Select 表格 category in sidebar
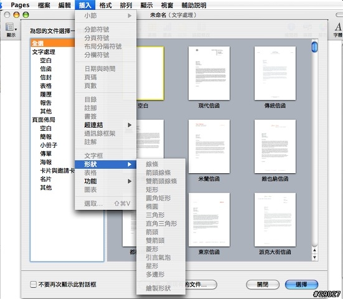Viewport: 343px width, 299px height. pyautogui.click(x=45, y=86)
